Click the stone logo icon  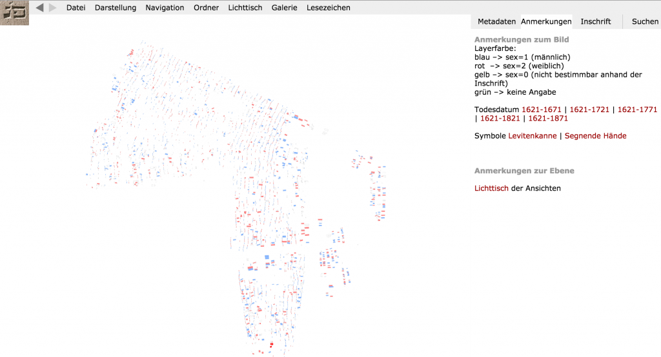click(x=14, y=12)
